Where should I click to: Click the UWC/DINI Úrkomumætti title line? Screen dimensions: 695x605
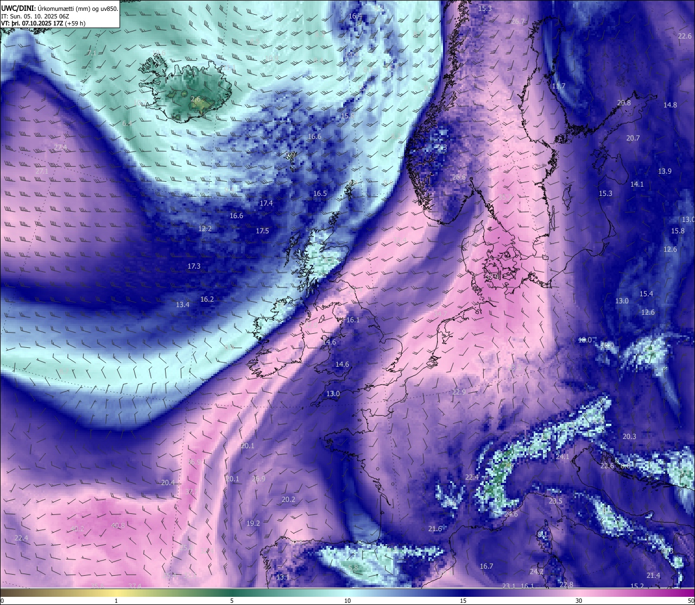(59, 9)
